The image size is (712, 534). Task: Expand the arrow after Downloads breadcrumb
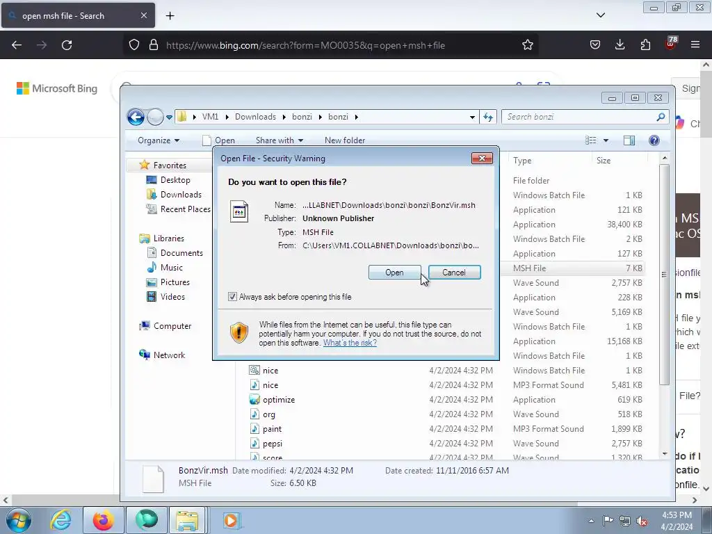coord(284,117)
